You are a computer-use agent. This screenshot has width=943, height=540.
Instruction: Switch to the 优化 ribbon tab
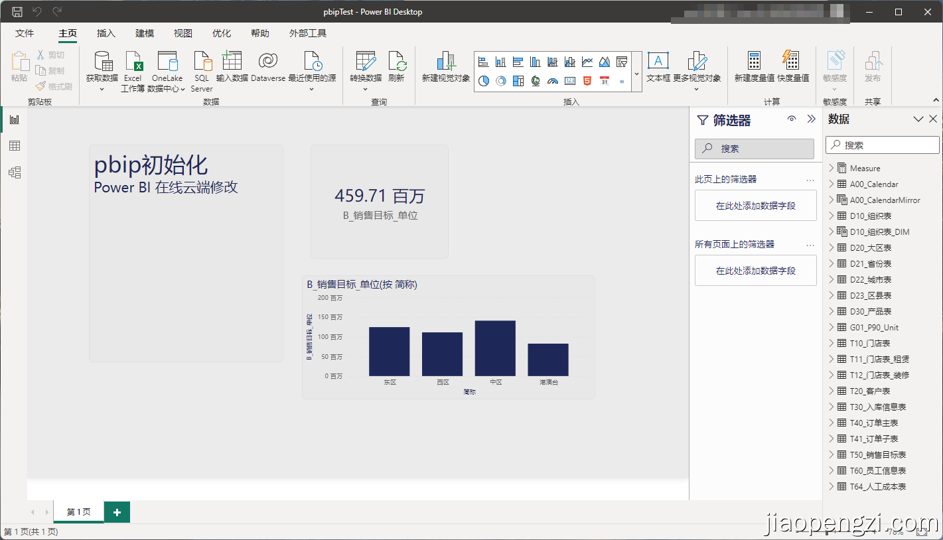tap(222, 34)
